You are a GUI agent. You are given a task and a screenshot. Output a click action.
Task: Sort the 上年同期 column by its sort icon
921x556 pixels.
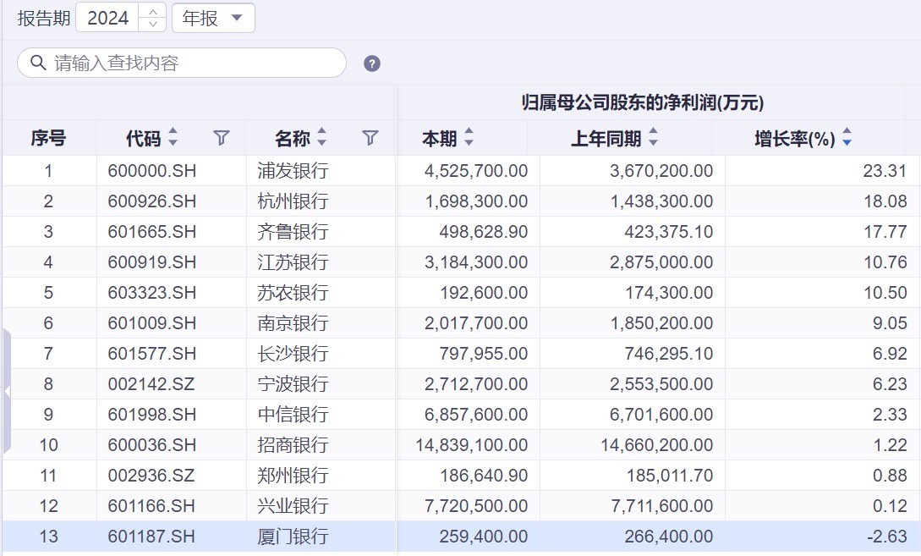(652, 136)
